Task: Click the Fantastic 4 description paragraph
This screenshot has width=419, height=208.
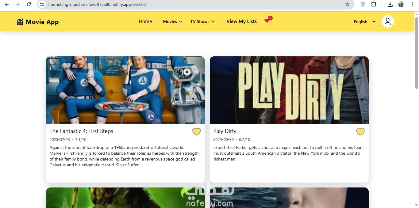Action: click(124, 156)
